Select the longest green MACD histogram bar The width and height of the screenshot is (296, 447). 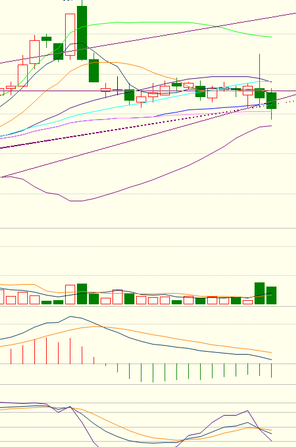(153, 373)
